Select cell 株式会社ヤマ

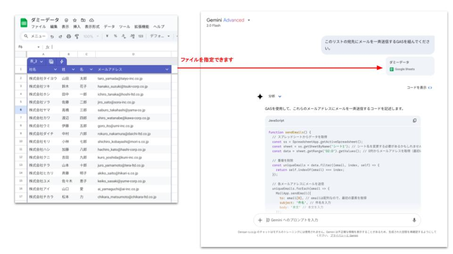coord(43,110)
